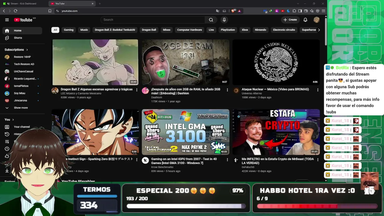384x216 pixels.
Task: Open the Brave VPN shield icon
Action: 318,11
